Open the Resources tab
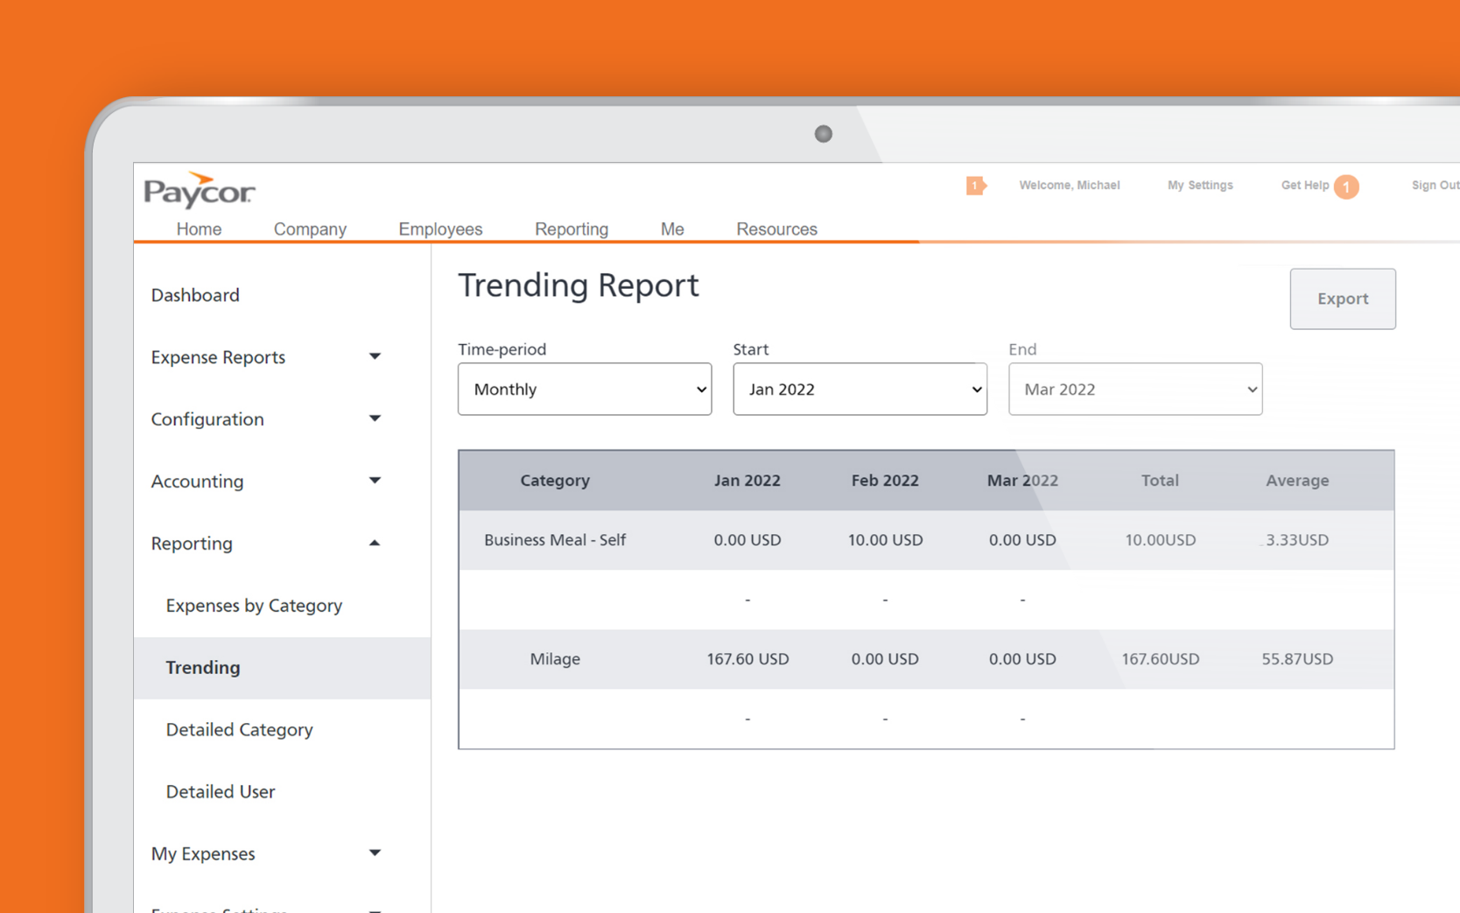Image resolution: width=1460 pixels, height=913 pixels. click(776, 228)
